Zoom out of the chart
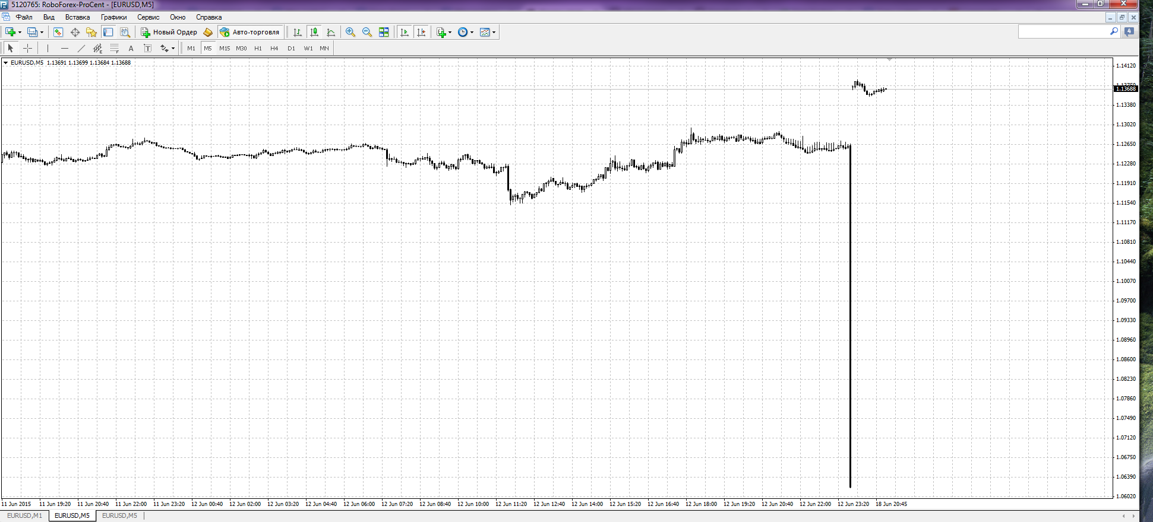The image size is (1153, 522). tap(367, 32)
